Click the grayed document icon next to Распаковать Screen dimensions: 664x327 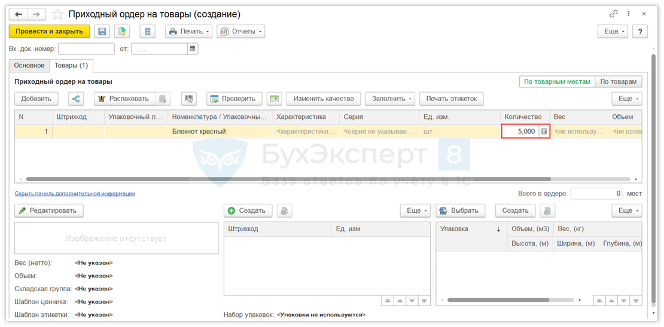coord(163,99)
